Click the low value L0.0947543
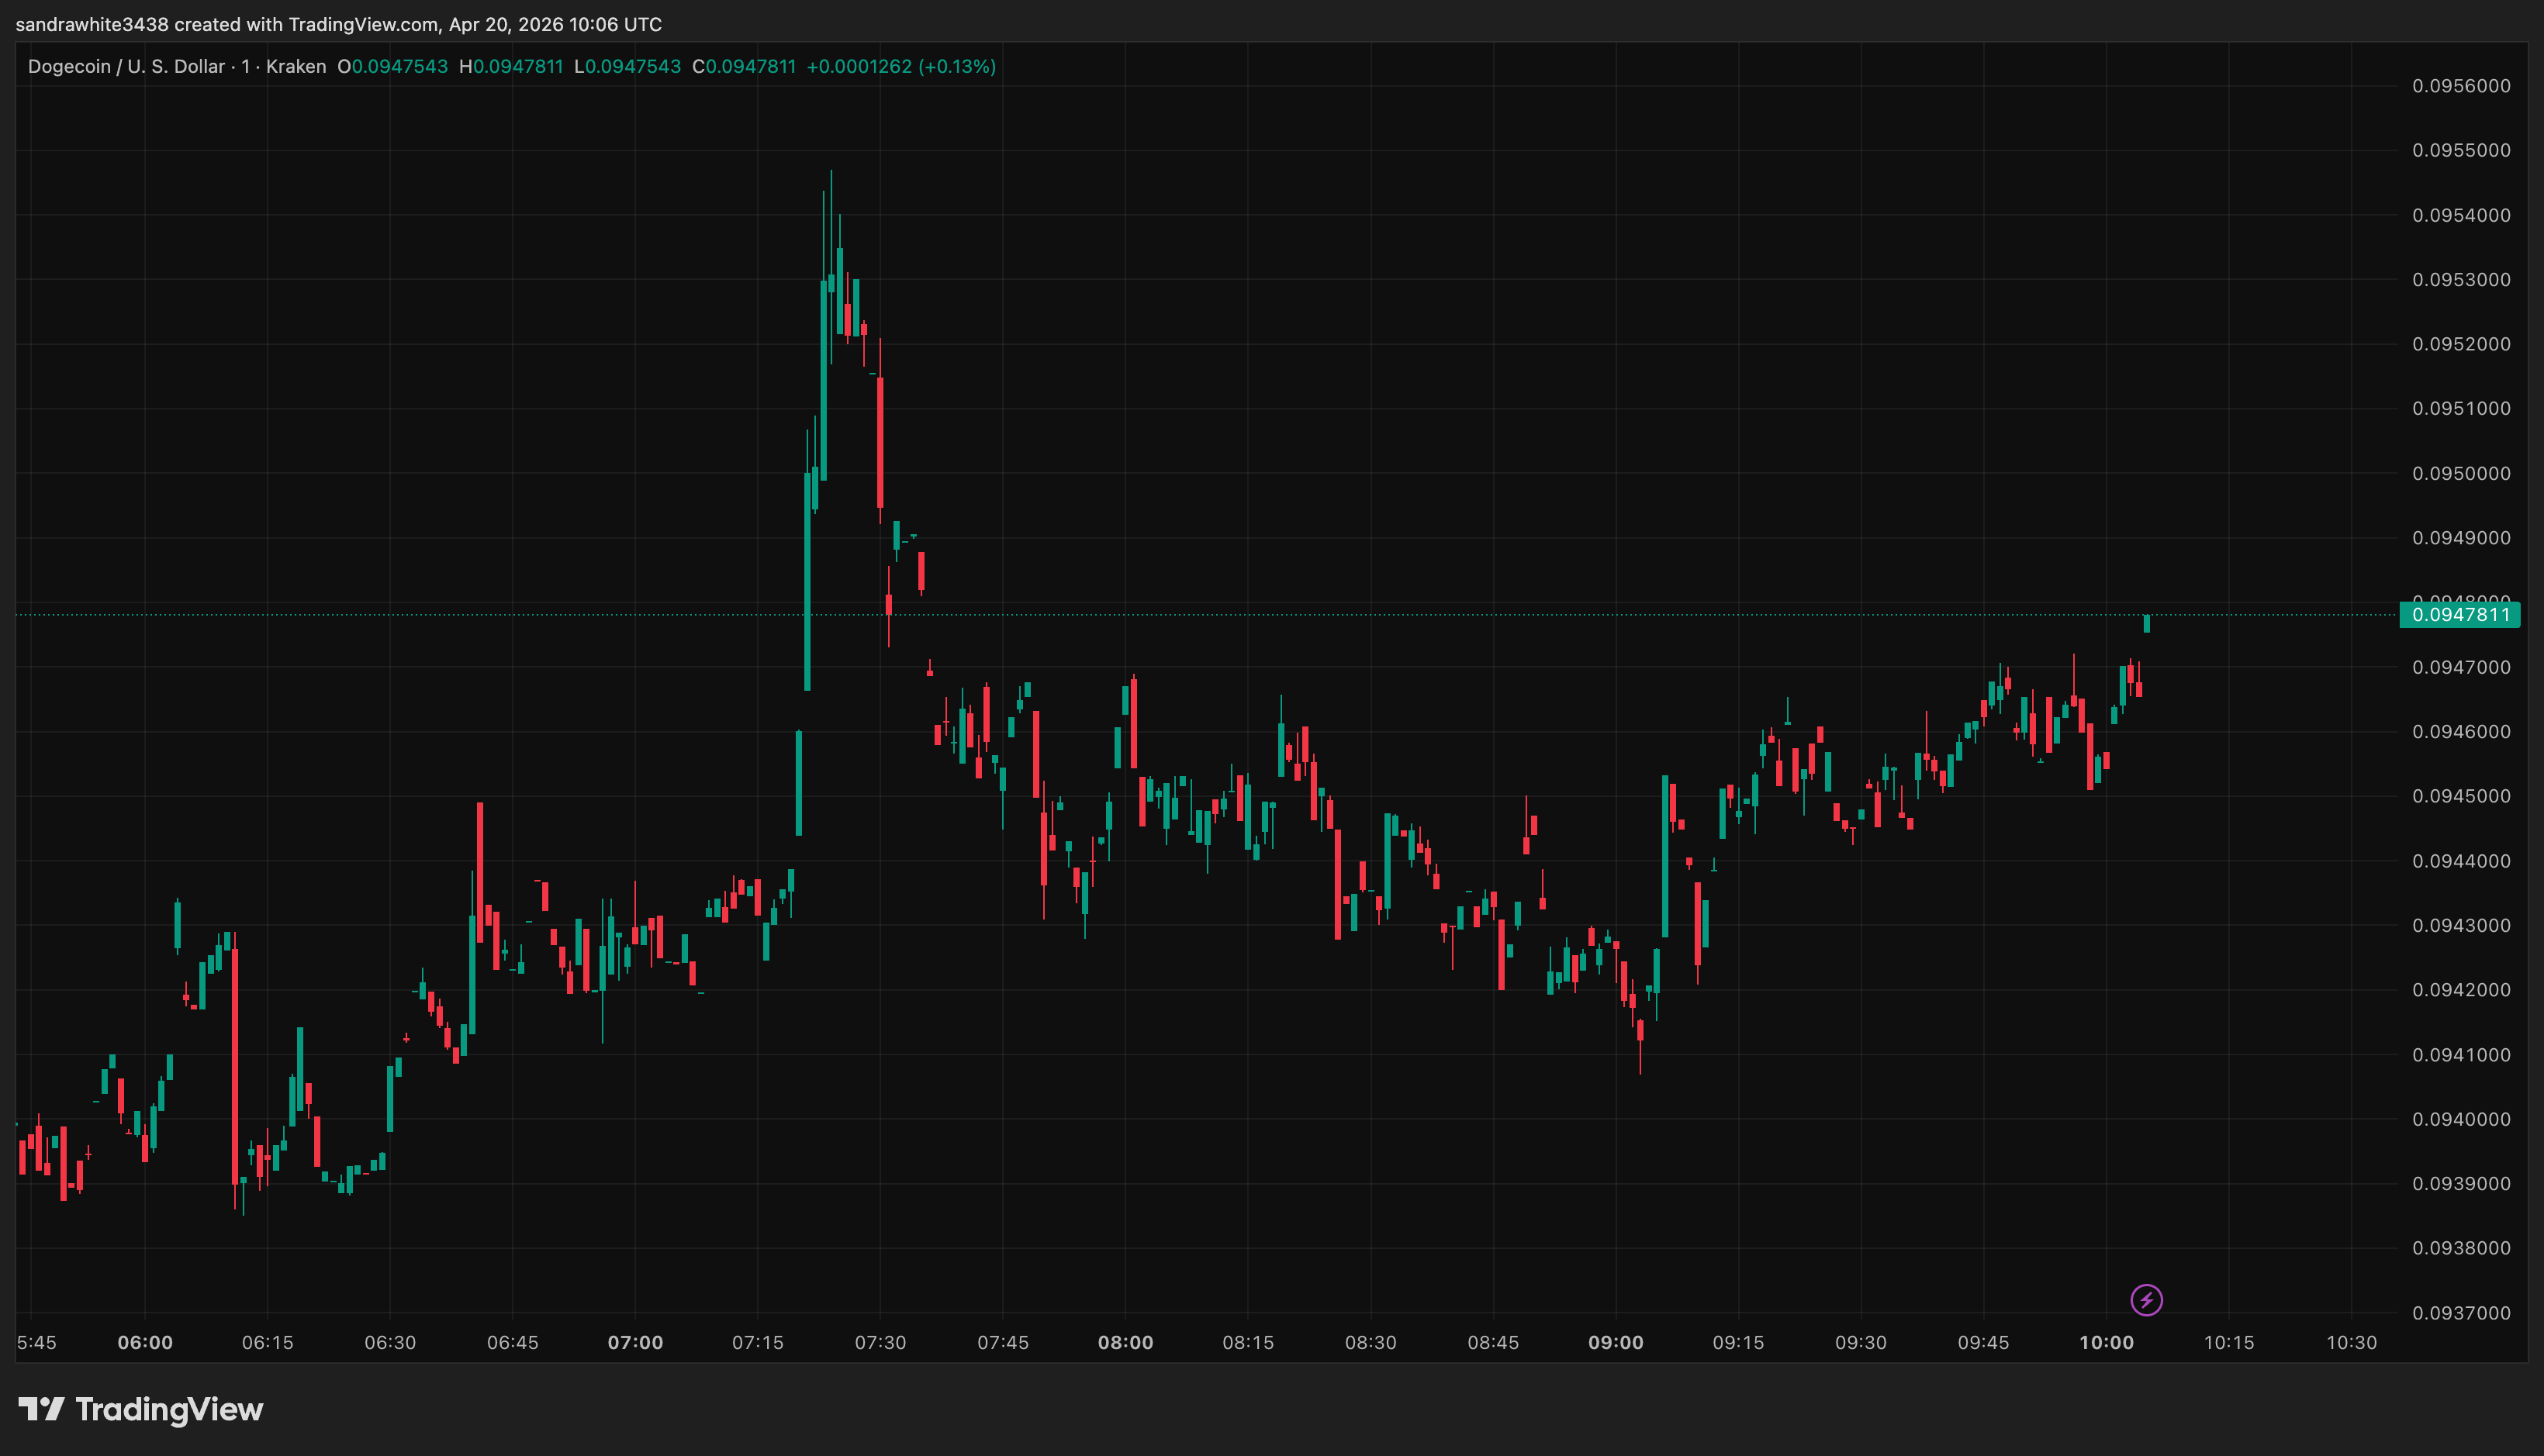Screen dimensions: 2544x1456 tap(627, 67)
